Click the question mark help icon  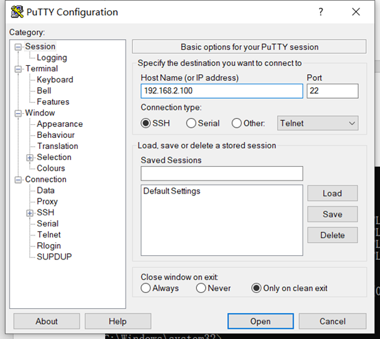coord(321,12)
